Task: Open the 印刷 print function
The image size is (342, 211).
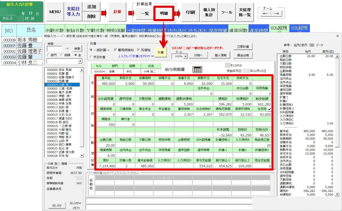Action: tap(190, 12)
